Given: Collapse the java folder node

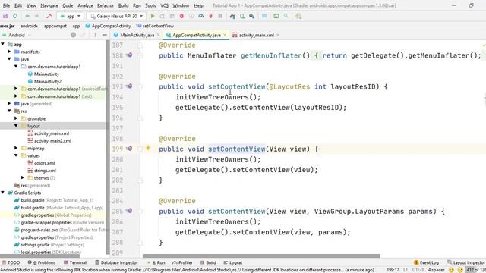Looking at the screenshot, I should [9, 59].
